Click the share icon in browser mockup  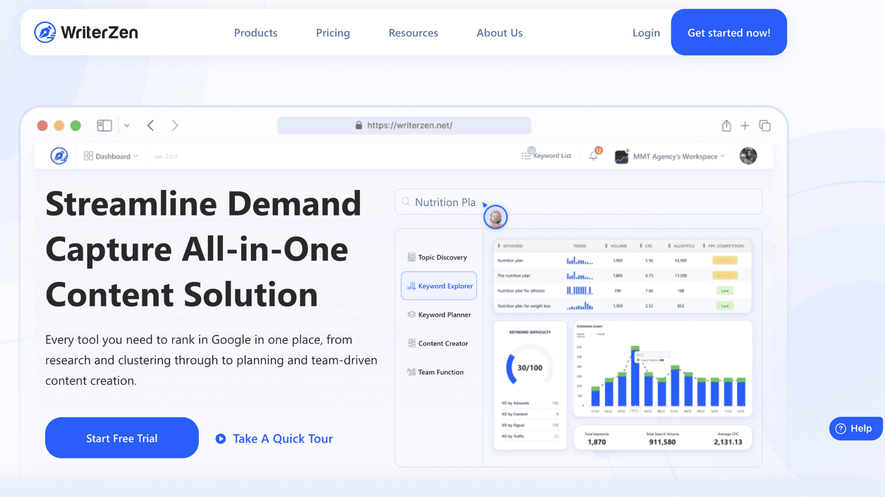point(726,126)
